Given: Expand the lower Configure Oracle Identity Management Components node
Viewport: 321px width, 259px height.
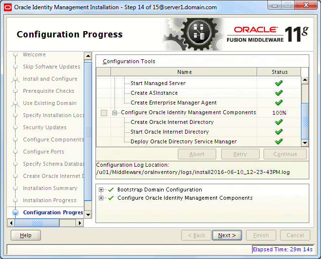Looking at the screenshot, I should coord(101,198).
